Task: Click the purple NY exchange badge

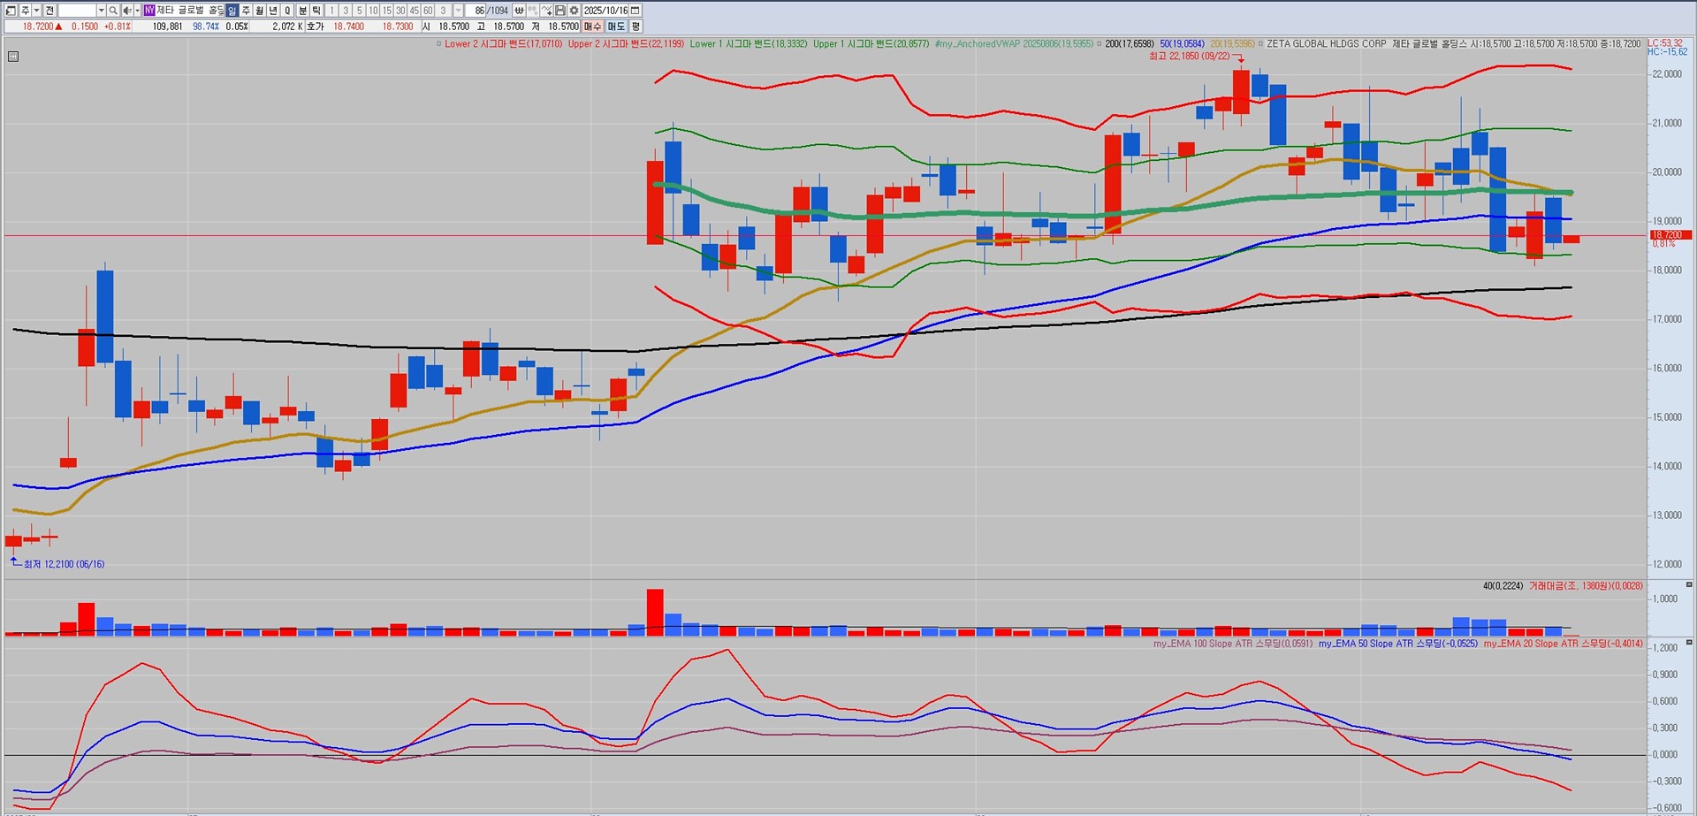Action: tap(148, 11)
